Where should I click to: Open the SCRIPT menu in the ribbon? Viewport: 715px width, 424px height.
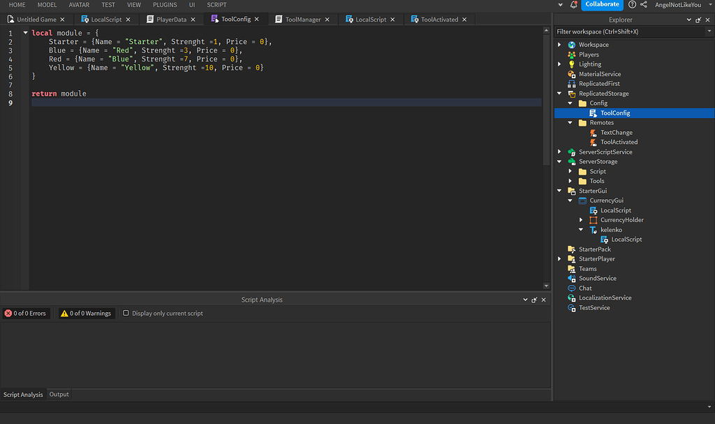point(216,5)
